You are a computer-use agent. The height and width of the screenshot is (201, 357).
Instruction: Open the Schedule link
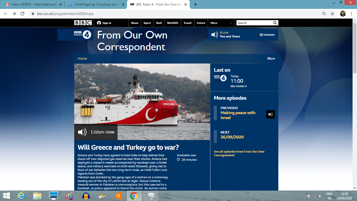pyautogui.click(x=267, y=35)
